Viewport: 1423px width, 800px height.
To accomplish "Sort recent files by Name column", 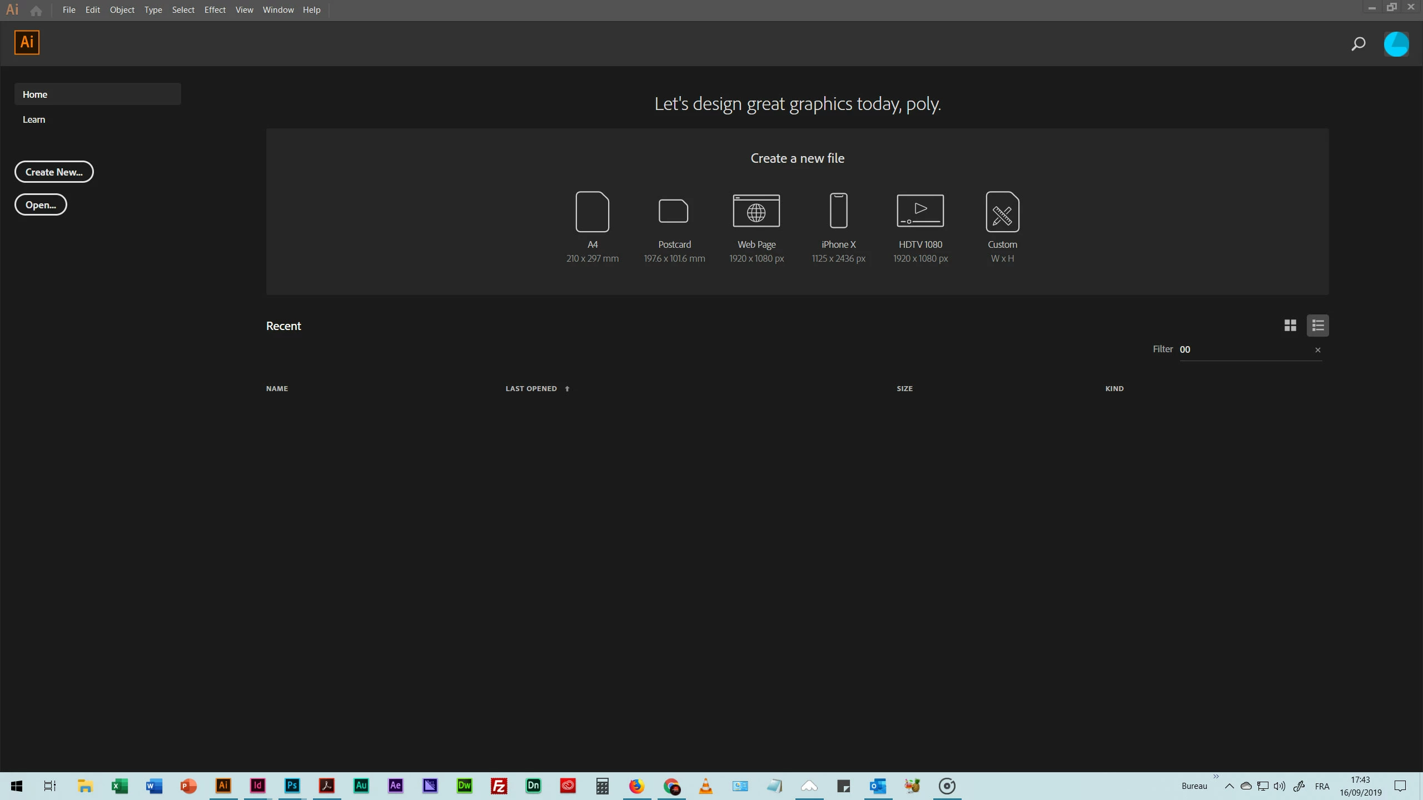I will [x=277, y=389].
